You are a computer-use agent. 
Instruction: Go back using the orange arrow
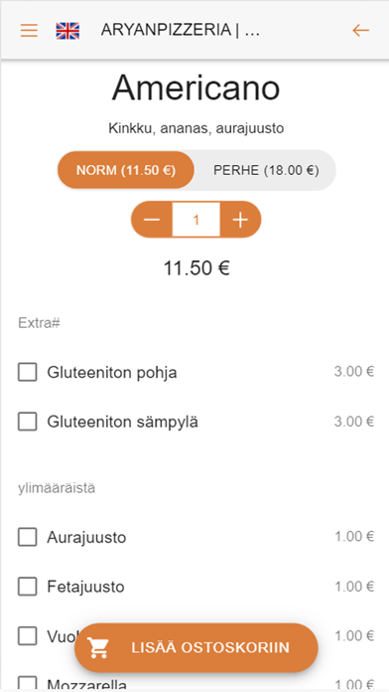360,30
